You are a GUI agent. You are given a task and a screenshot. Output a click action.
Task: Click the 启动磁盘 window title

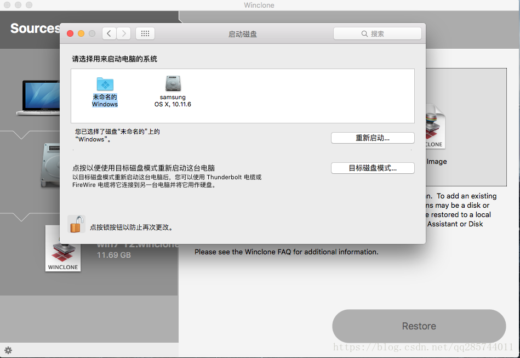tap(242, 34)
